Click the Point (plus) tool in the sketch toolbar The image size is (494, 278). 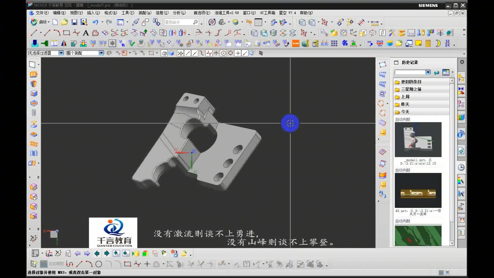click(x=147, y=264)
